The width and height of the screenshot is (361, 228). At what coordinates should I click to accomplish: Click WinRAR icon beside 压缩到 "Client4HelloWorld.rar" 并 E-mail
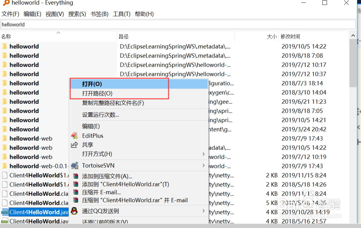[x=75, y=200]
